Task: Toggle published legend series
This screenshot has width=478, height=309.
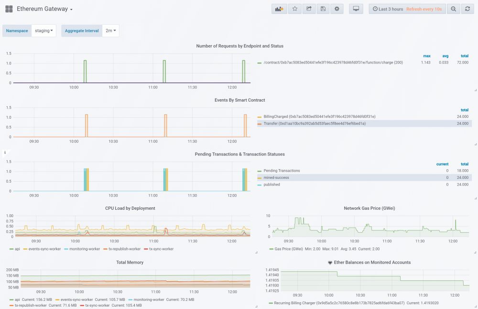Action: pyautogui.click(x=272, y=185)
